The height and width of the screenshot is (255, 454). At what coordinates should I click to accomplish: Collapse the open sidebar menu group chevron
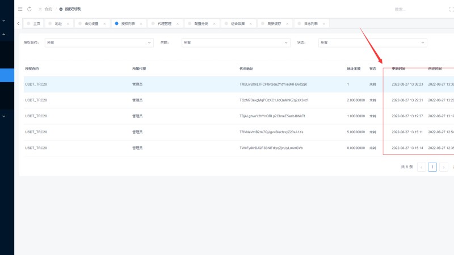click(4, 35)
